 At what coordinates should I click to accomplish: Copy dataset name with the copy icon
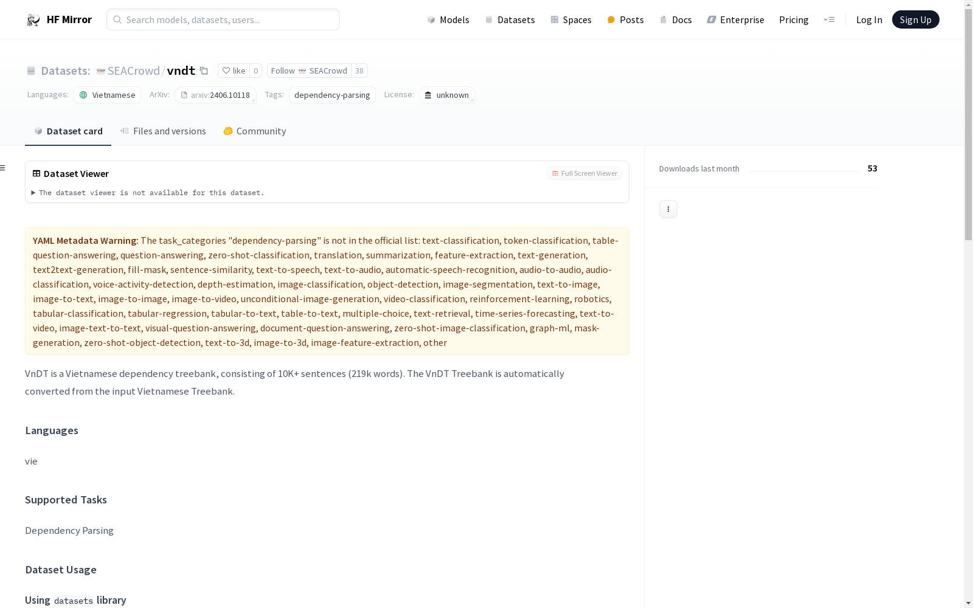(x=204, y=71)
